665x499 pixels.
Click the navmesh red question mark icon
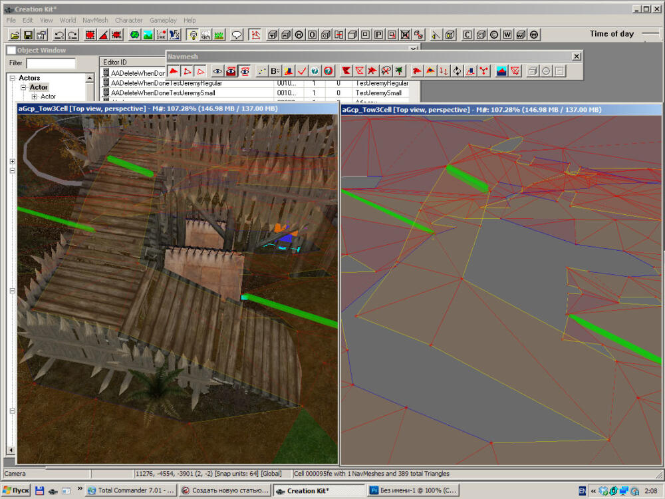[329, 71]
